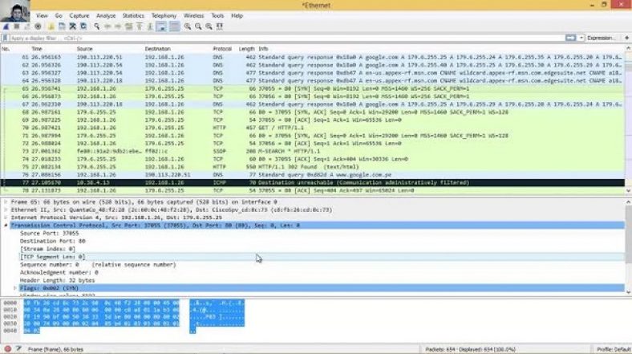The height and width of the screenshot is (354, 632).
Task: Click inside the display filter field
Action: coord(241,38)
